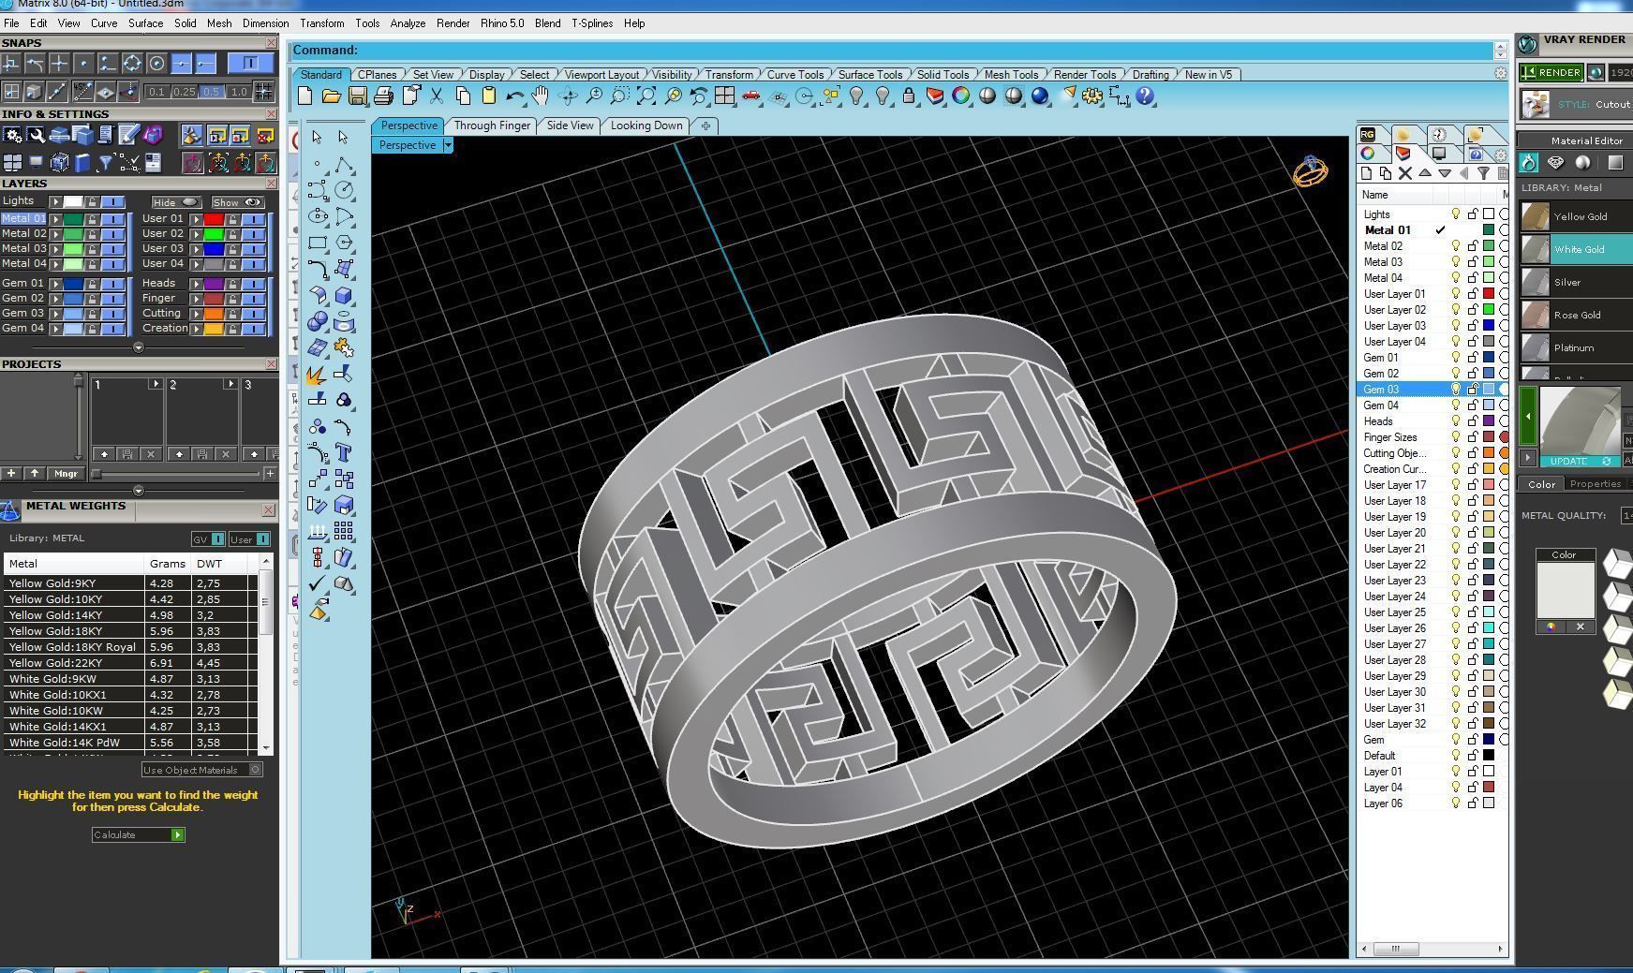The image size is (1633, 973).
Task: Select the Text object T tool
Action: [344, 453]
